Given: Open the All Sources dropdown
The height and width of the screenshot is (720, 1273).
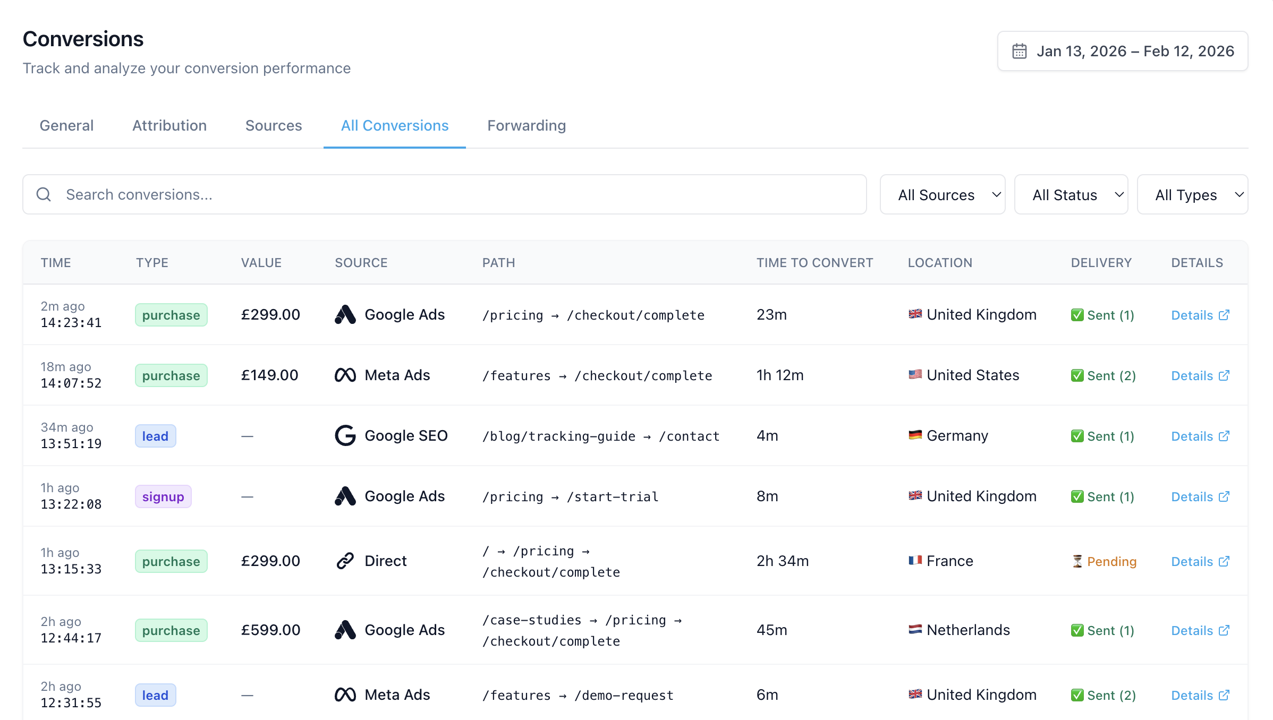Looking at the screenshot, I should 942,195.
